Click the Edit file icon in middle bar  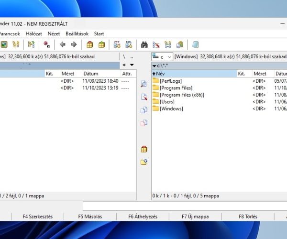point(144,97)
